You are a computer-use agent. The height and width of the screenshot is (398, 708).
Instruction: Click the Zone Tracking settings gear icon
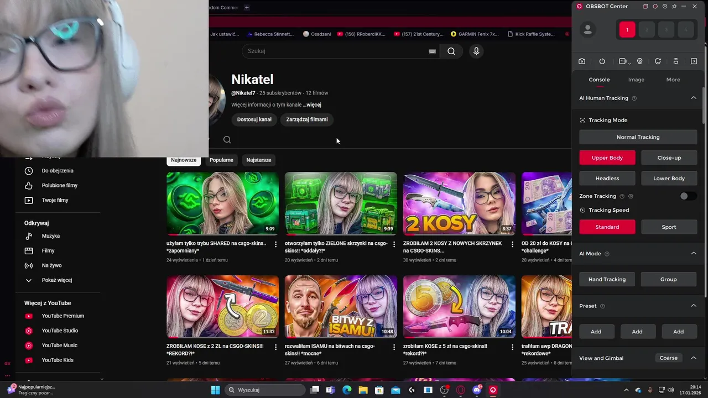point(631,196)
